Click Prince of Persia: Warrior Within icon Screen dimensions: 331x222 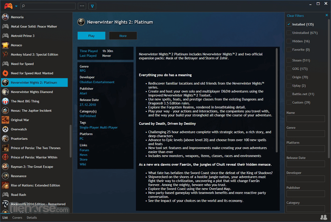(5, 158)
